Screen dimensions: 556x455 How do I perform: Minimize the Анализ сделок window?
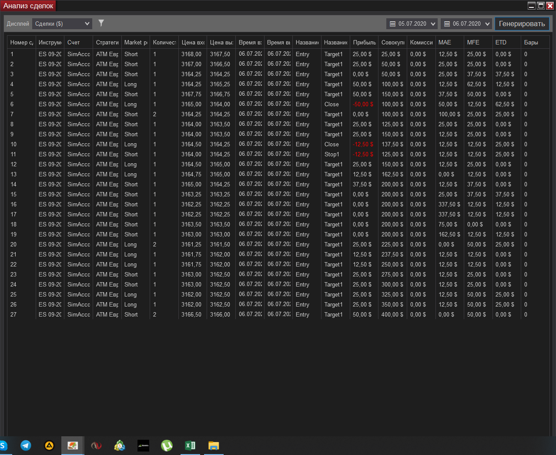click(x=532, y=6)
